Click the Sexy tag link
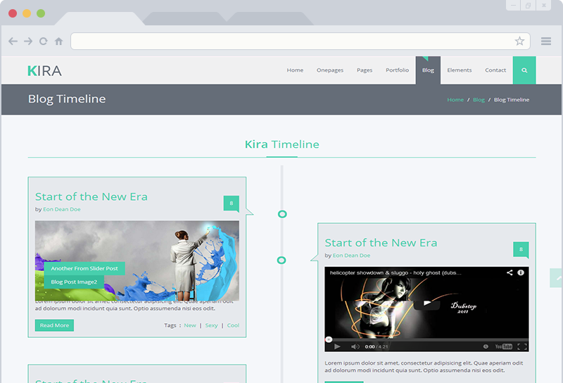This screenshot has width=563, height=383. (x=211, y=325)
